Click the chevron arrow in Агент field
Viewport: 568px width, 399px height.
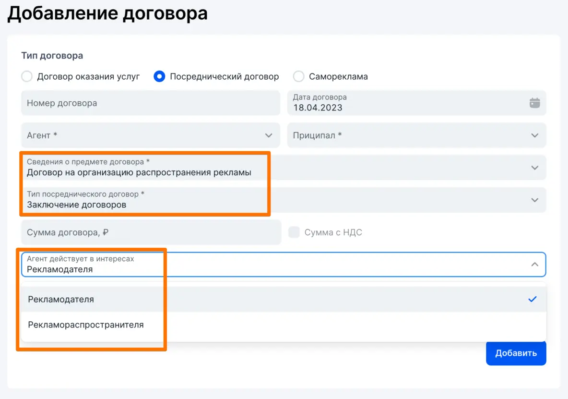pyautogui.click(x=269, y=135)
